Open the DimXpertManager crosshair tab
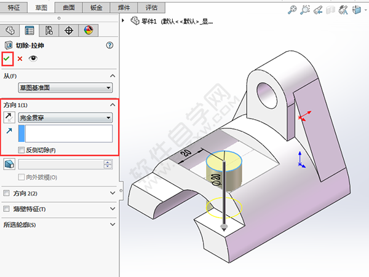 [69, 30]
